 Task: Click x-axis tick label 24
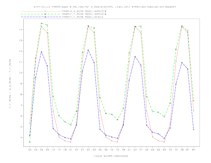pyautogui.click(x=76, y=150)
